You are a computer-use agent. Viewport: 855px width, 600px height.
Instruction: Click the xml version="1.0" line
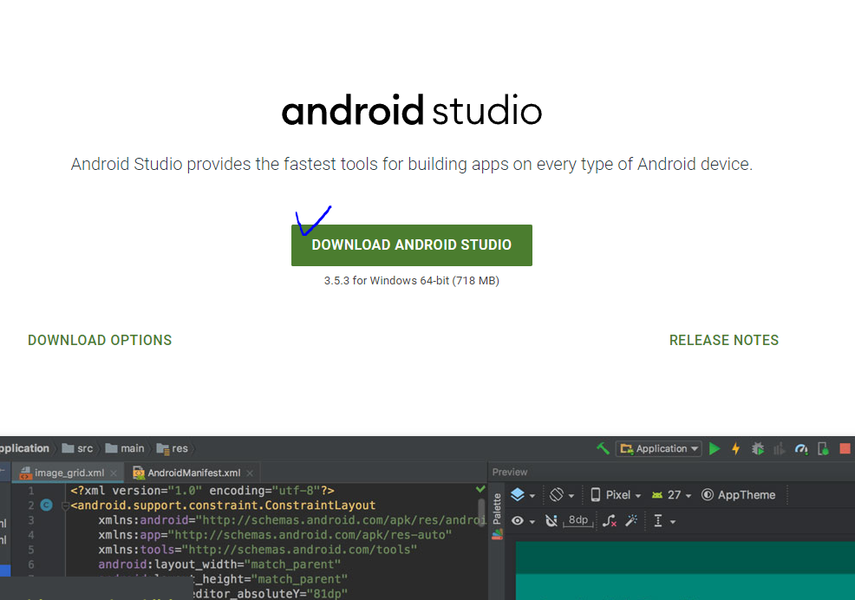click(202, 491)
